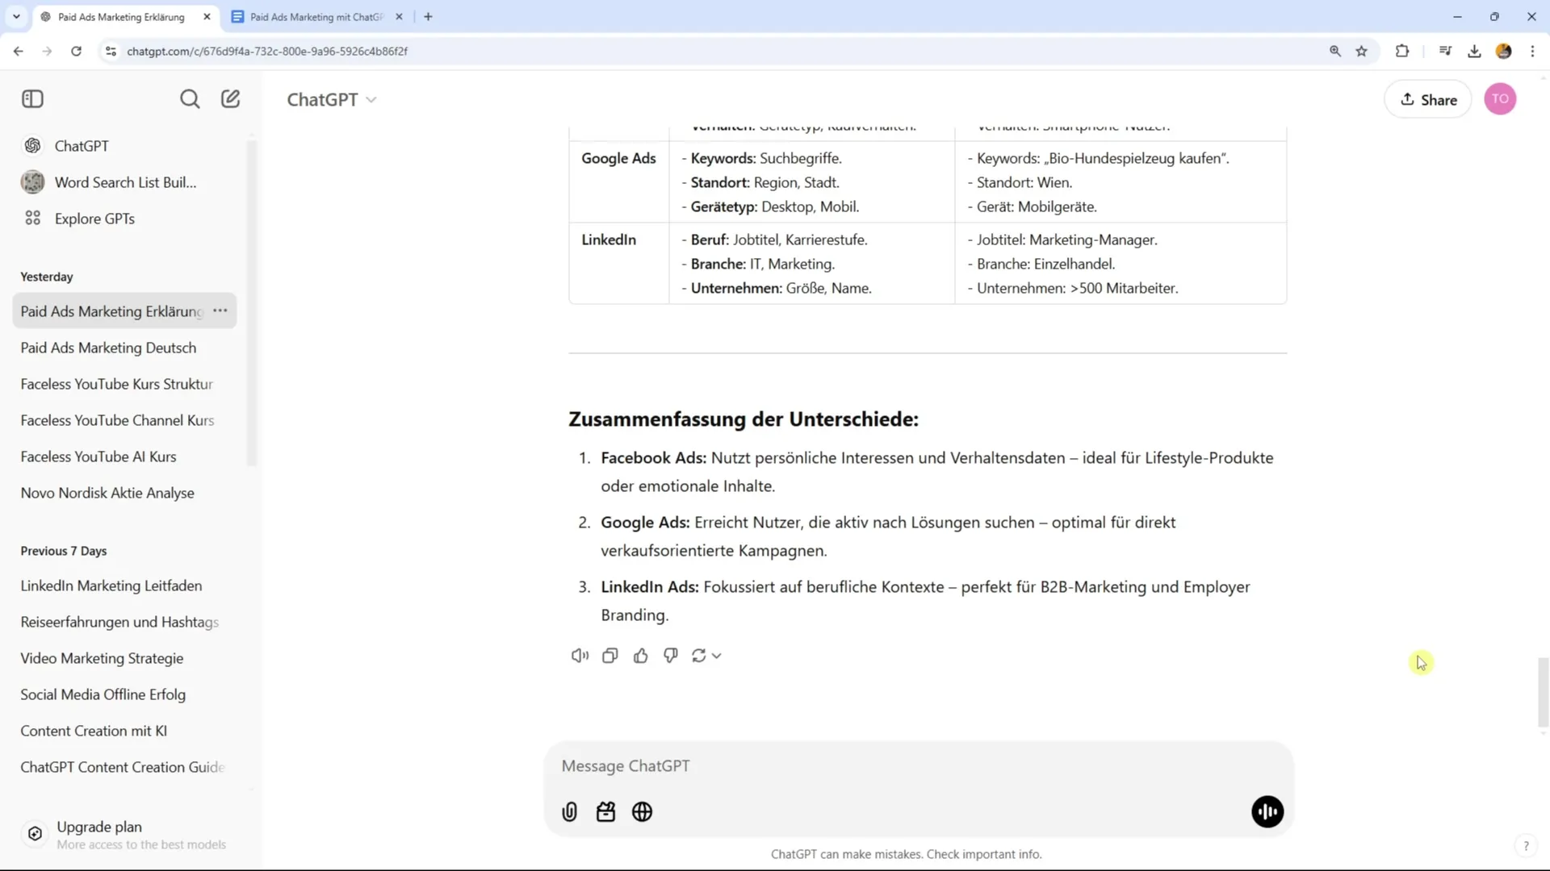The width and height of the screenshot is (1550, 871).
Task: Bookmark this page with the star icon
Action: [1362, 51]
